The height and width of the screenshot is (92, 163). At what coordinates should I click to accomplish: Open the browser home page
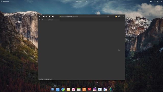tap(53, 16)
